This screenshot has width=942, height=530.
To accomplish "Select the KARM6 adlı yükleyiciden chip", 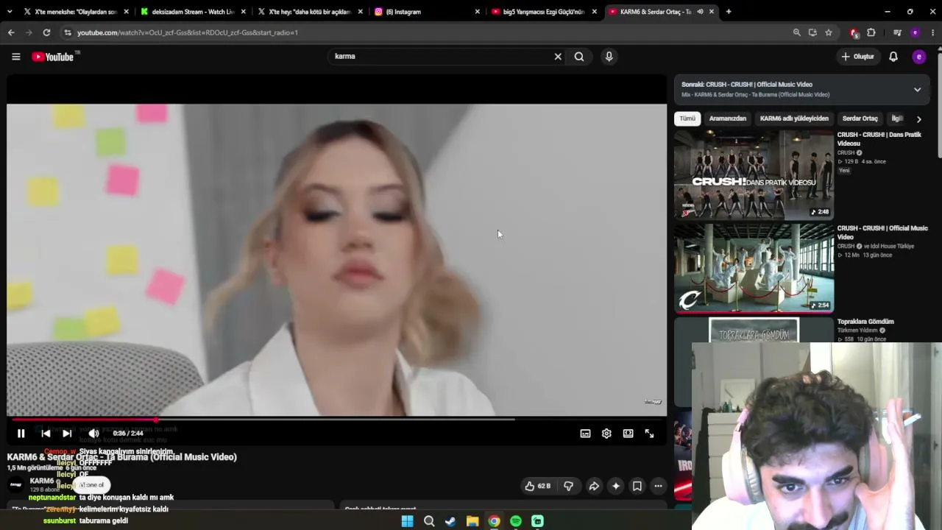I will tap(794, 119).
